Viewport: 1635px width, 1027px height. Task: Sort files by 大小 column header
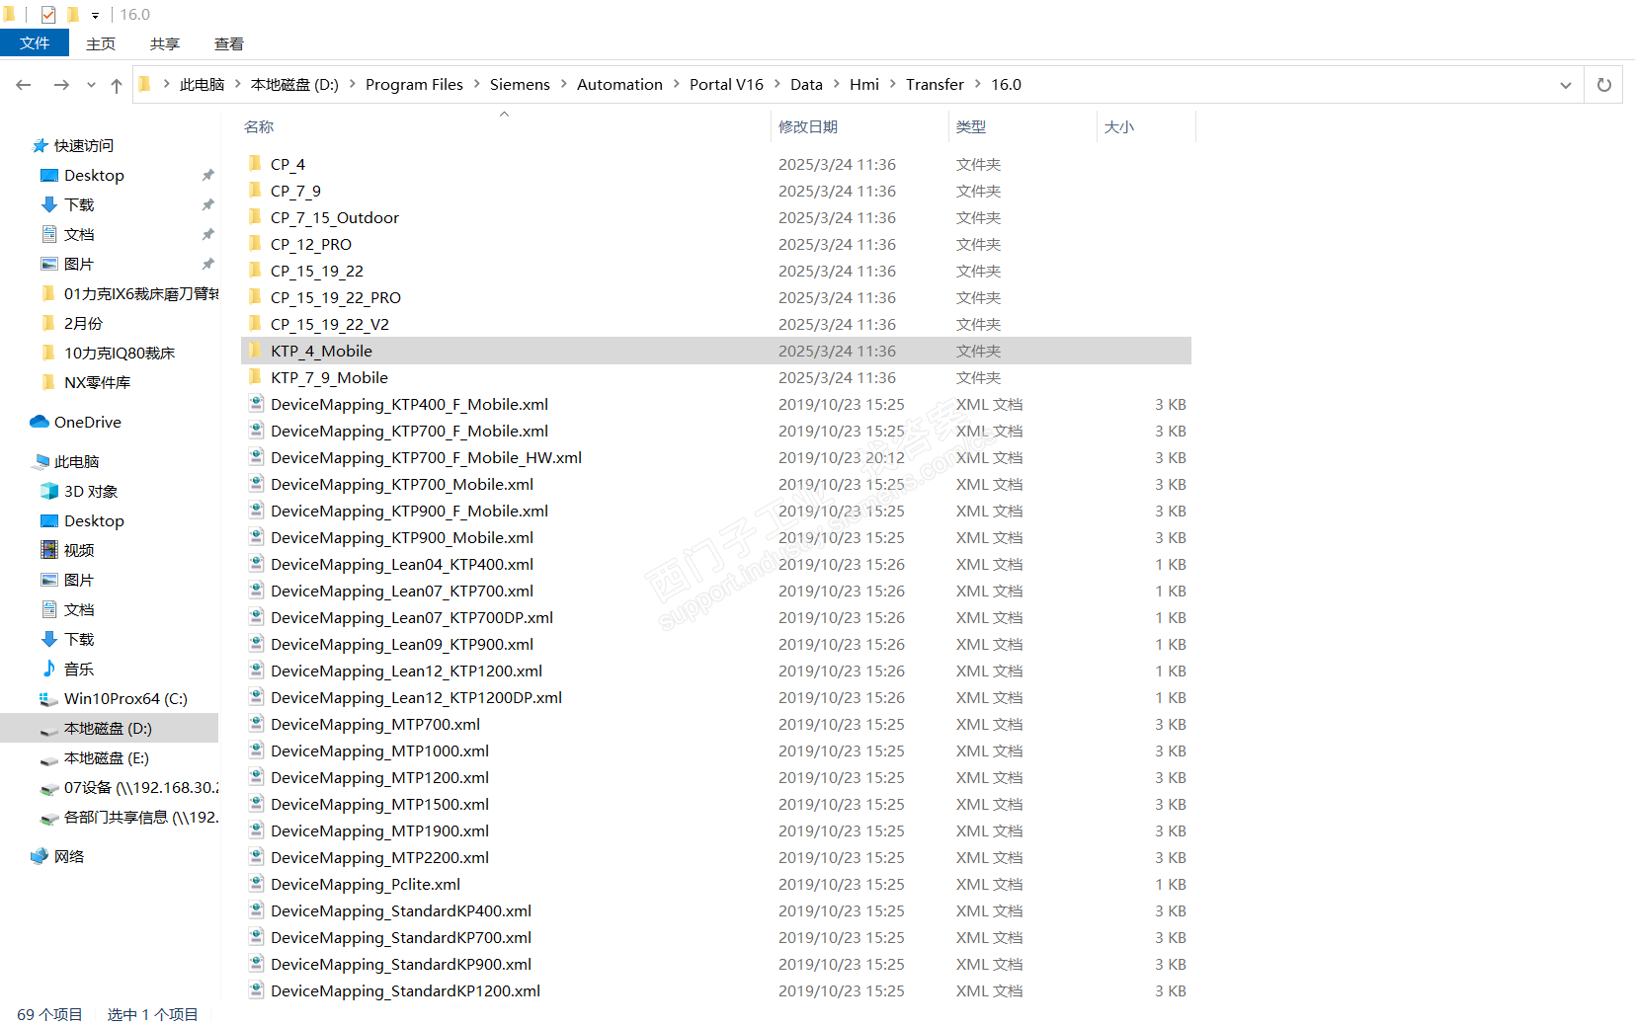pyautogui.click(x=1119, y=126)
